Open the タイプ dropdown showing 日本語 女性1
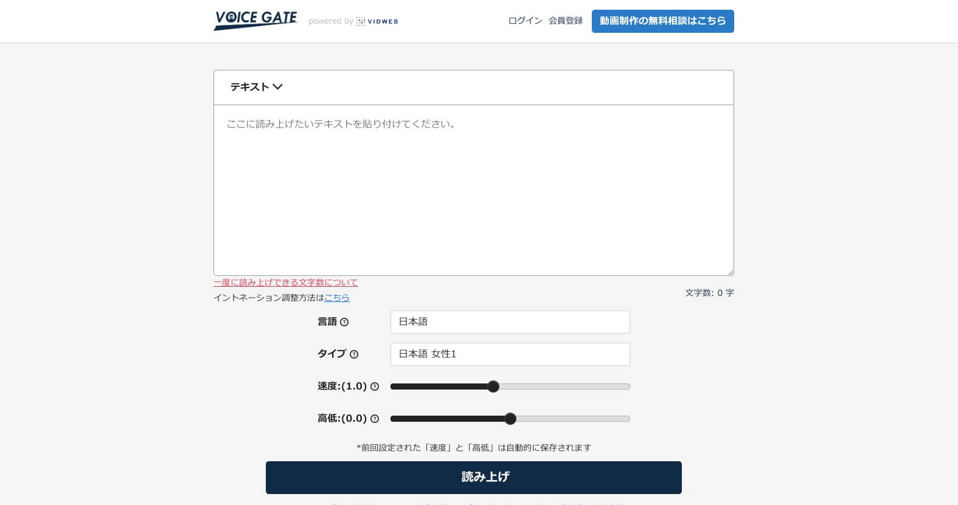Image resolution: width=958 pixels, height=505 pixels. (x=510, y=354)
